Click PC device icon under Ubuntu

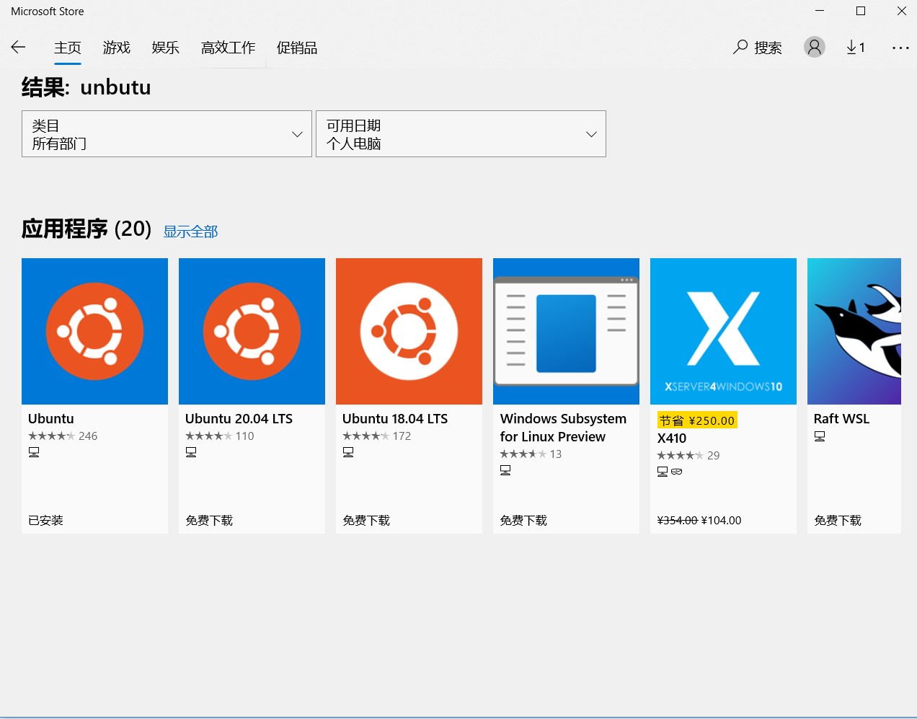pos(34,452)
